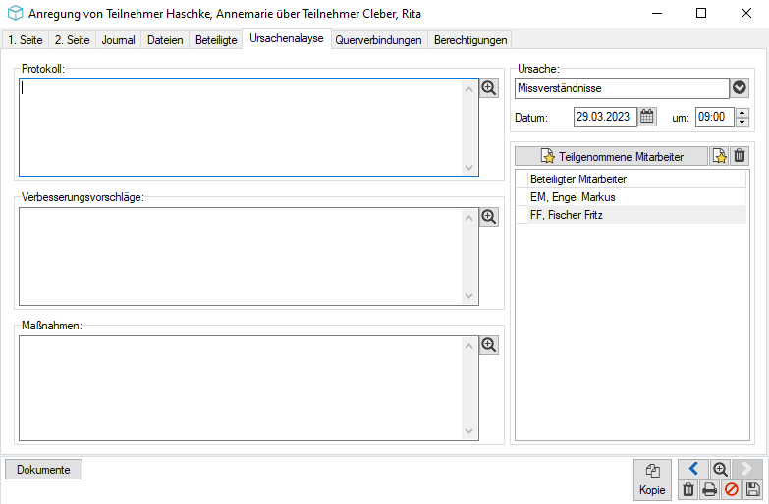This screenshot has height=504, width=769.
Task: Switch to the 1. Seite tab
Action: click(26, 40)
